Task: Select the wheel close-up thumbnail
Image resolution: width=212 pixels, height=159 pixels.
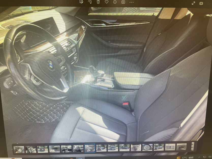Action: [147, 147]
